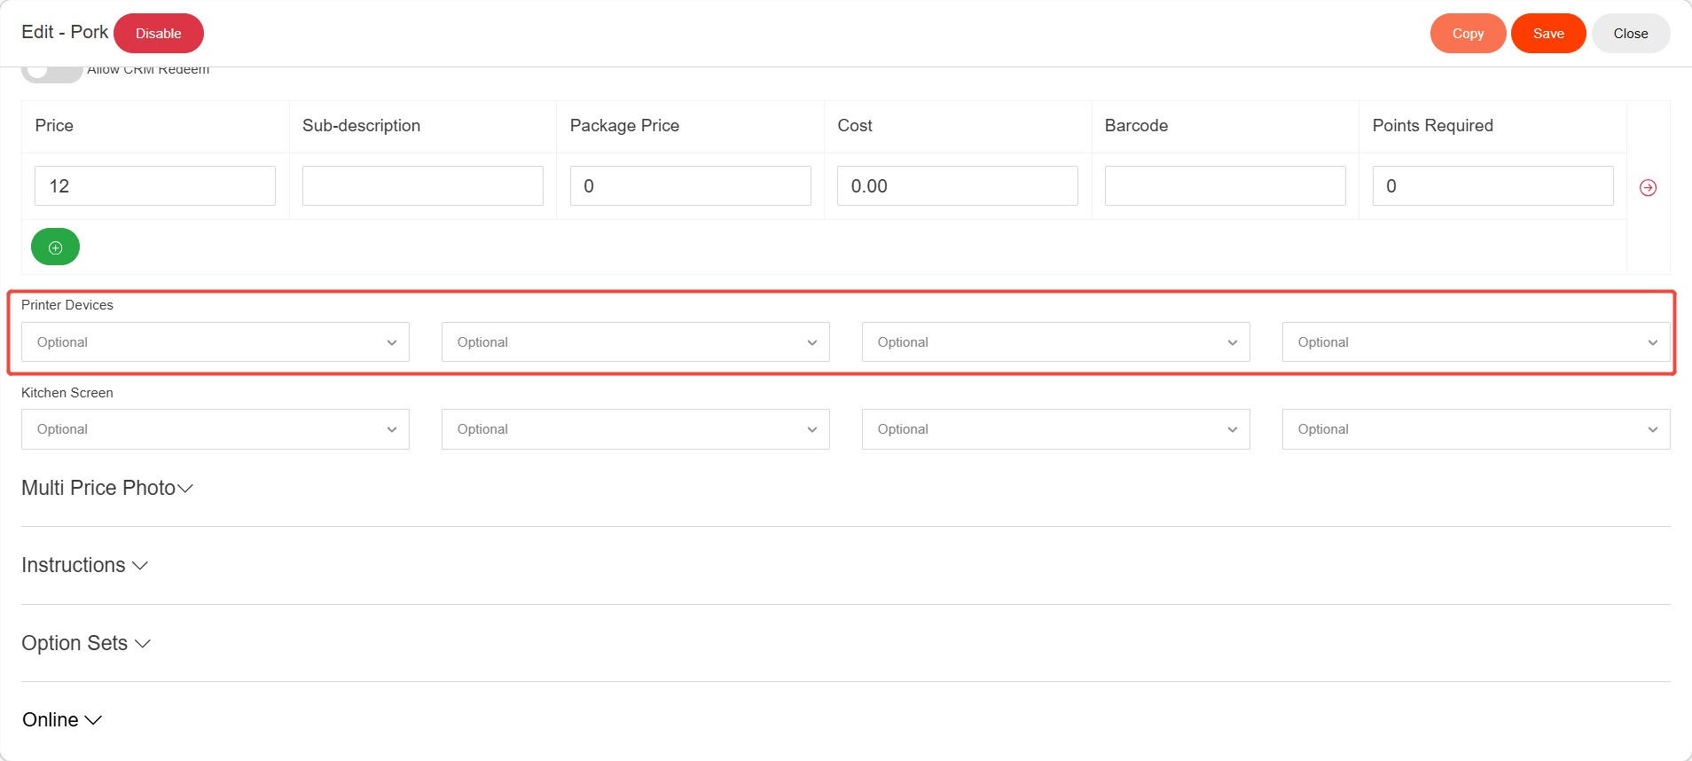
Task: Open the first Kitchen Screen dropdown
Action: point(215,429)
